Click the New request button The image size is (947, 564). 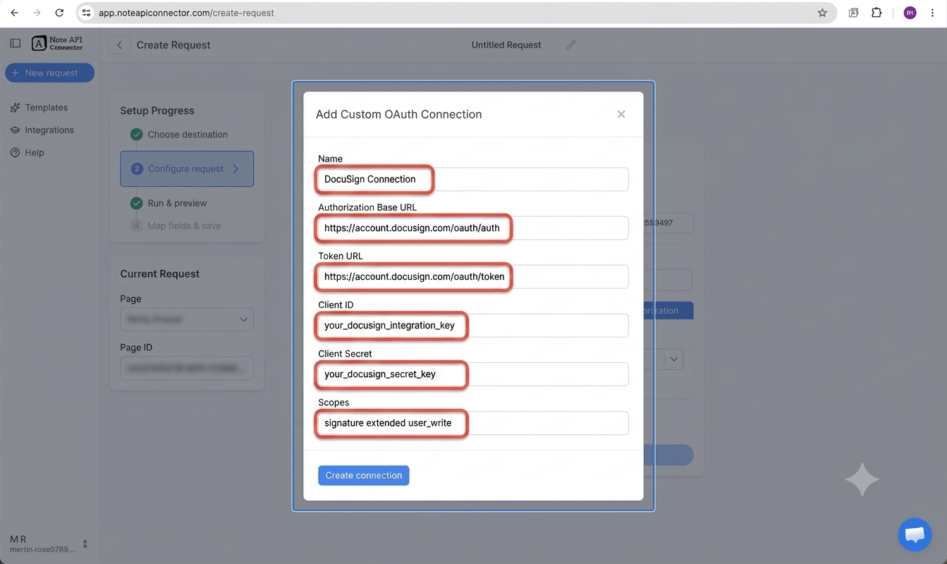[49, 73]
